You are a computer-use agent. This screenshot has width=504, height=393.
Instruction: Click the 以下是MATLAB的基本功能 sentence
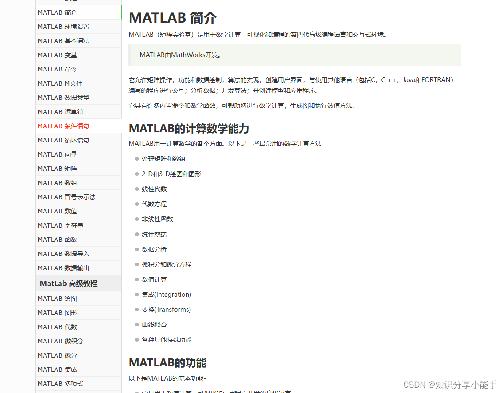tap(167, 378)
